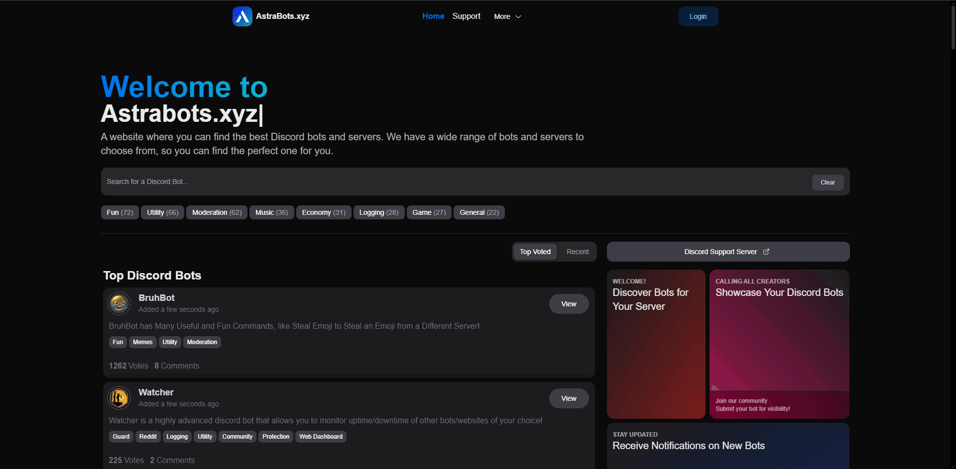Filter bots by Music (36) category
Viewport: 956px width, 469px height.
point(272,212)
